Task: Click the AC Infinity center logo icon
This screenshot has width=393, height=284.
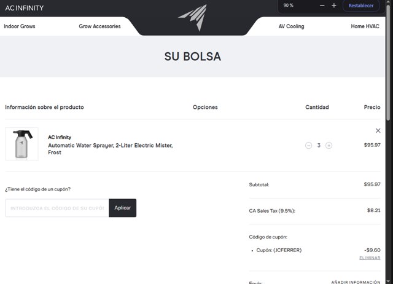Action: tap(196, 17)
